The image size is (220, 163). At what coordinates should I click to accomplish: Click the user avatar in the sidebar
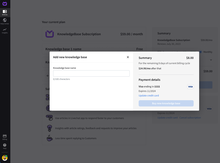5,158
